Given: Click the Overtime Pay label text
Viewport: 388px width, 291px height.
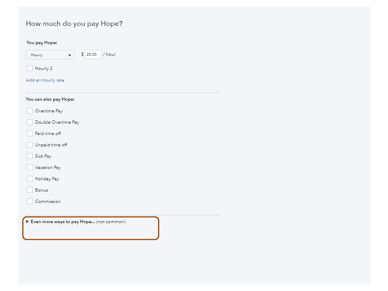Looking at the screenshot, I should pyautogui.click(x=49, y=111).
